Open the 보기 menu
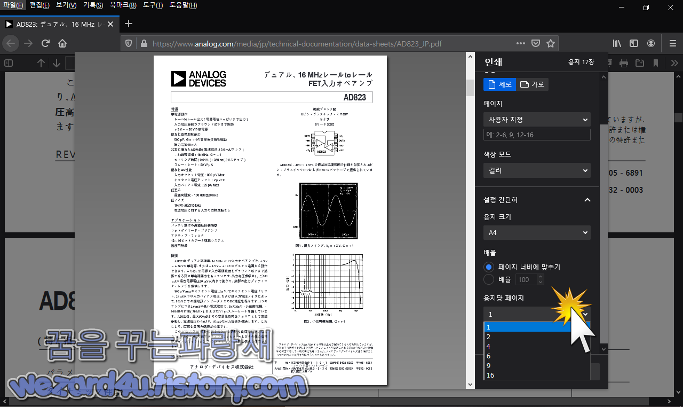683x407 pixels. point(66,5)
